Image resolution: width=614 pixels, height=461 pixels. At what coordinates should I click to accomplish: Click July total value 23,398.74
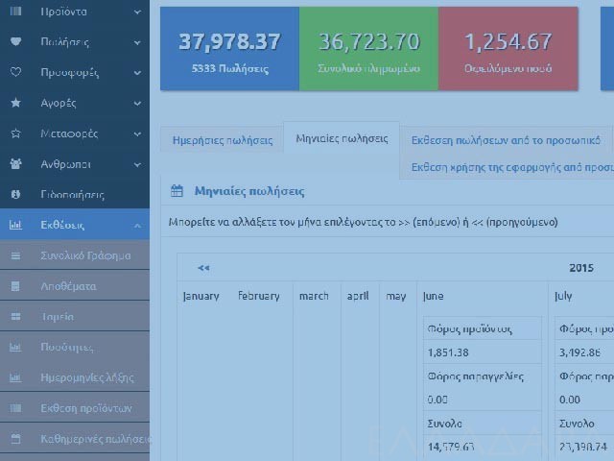click(583, 447)
